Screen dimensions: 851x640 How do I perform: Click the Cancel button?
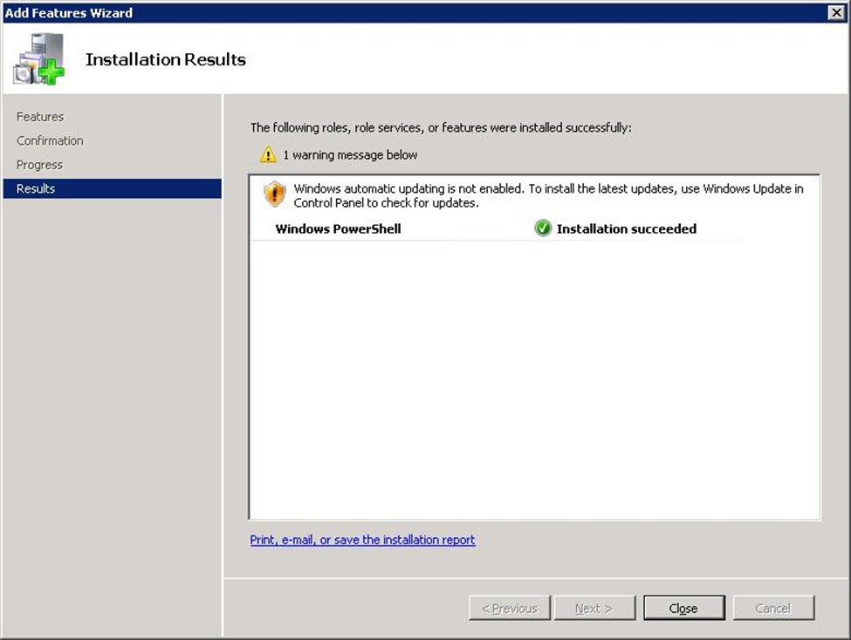[x=772, y=608]
